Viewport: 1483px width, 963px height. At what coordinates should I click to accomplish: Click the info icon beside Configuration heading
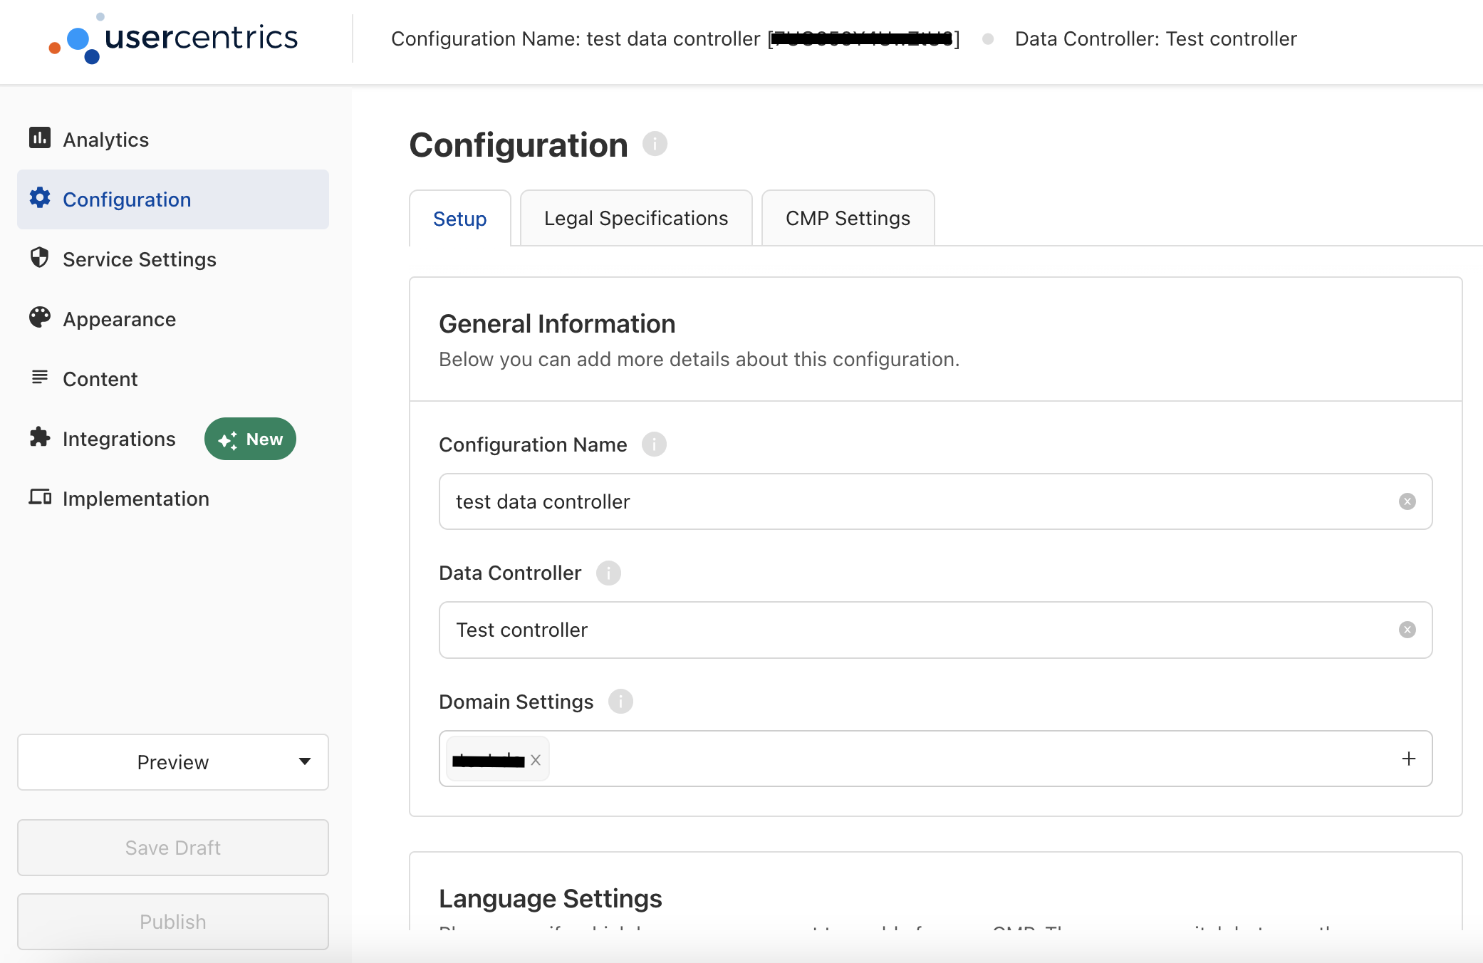[655, 144]
